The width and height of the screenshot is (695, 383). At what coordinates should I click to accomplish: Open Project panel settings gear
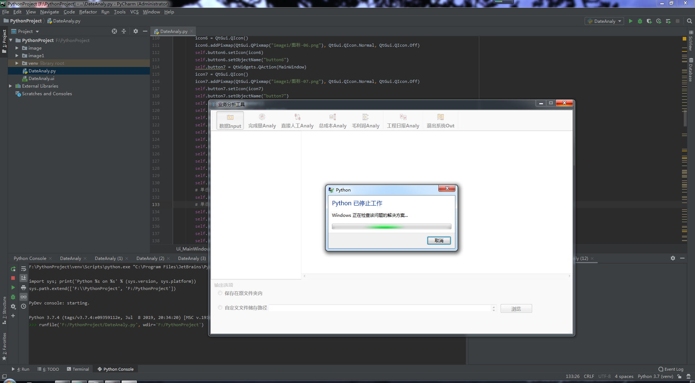[136, 31]
